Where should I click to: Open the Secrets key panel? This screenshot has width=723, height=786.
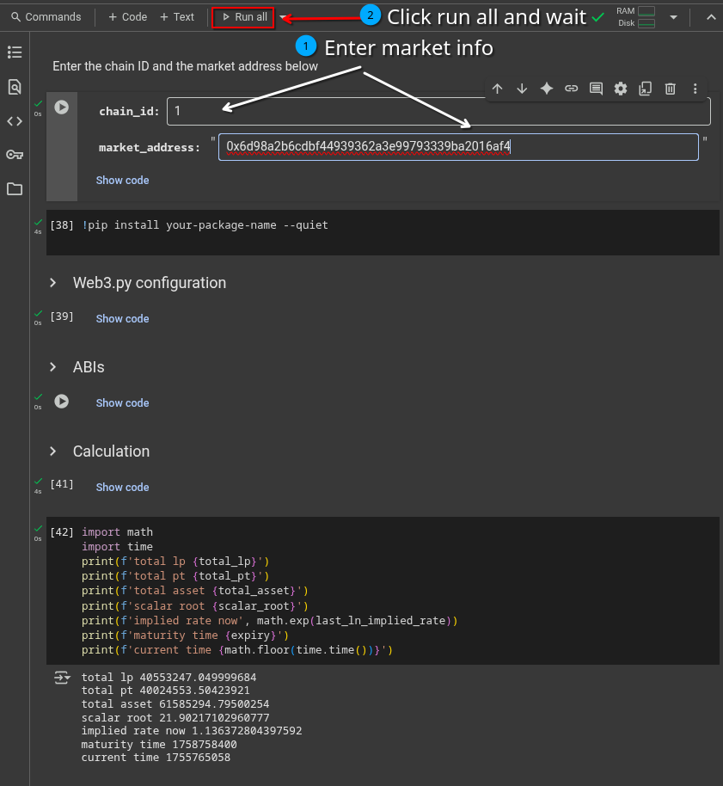point(15,155)
